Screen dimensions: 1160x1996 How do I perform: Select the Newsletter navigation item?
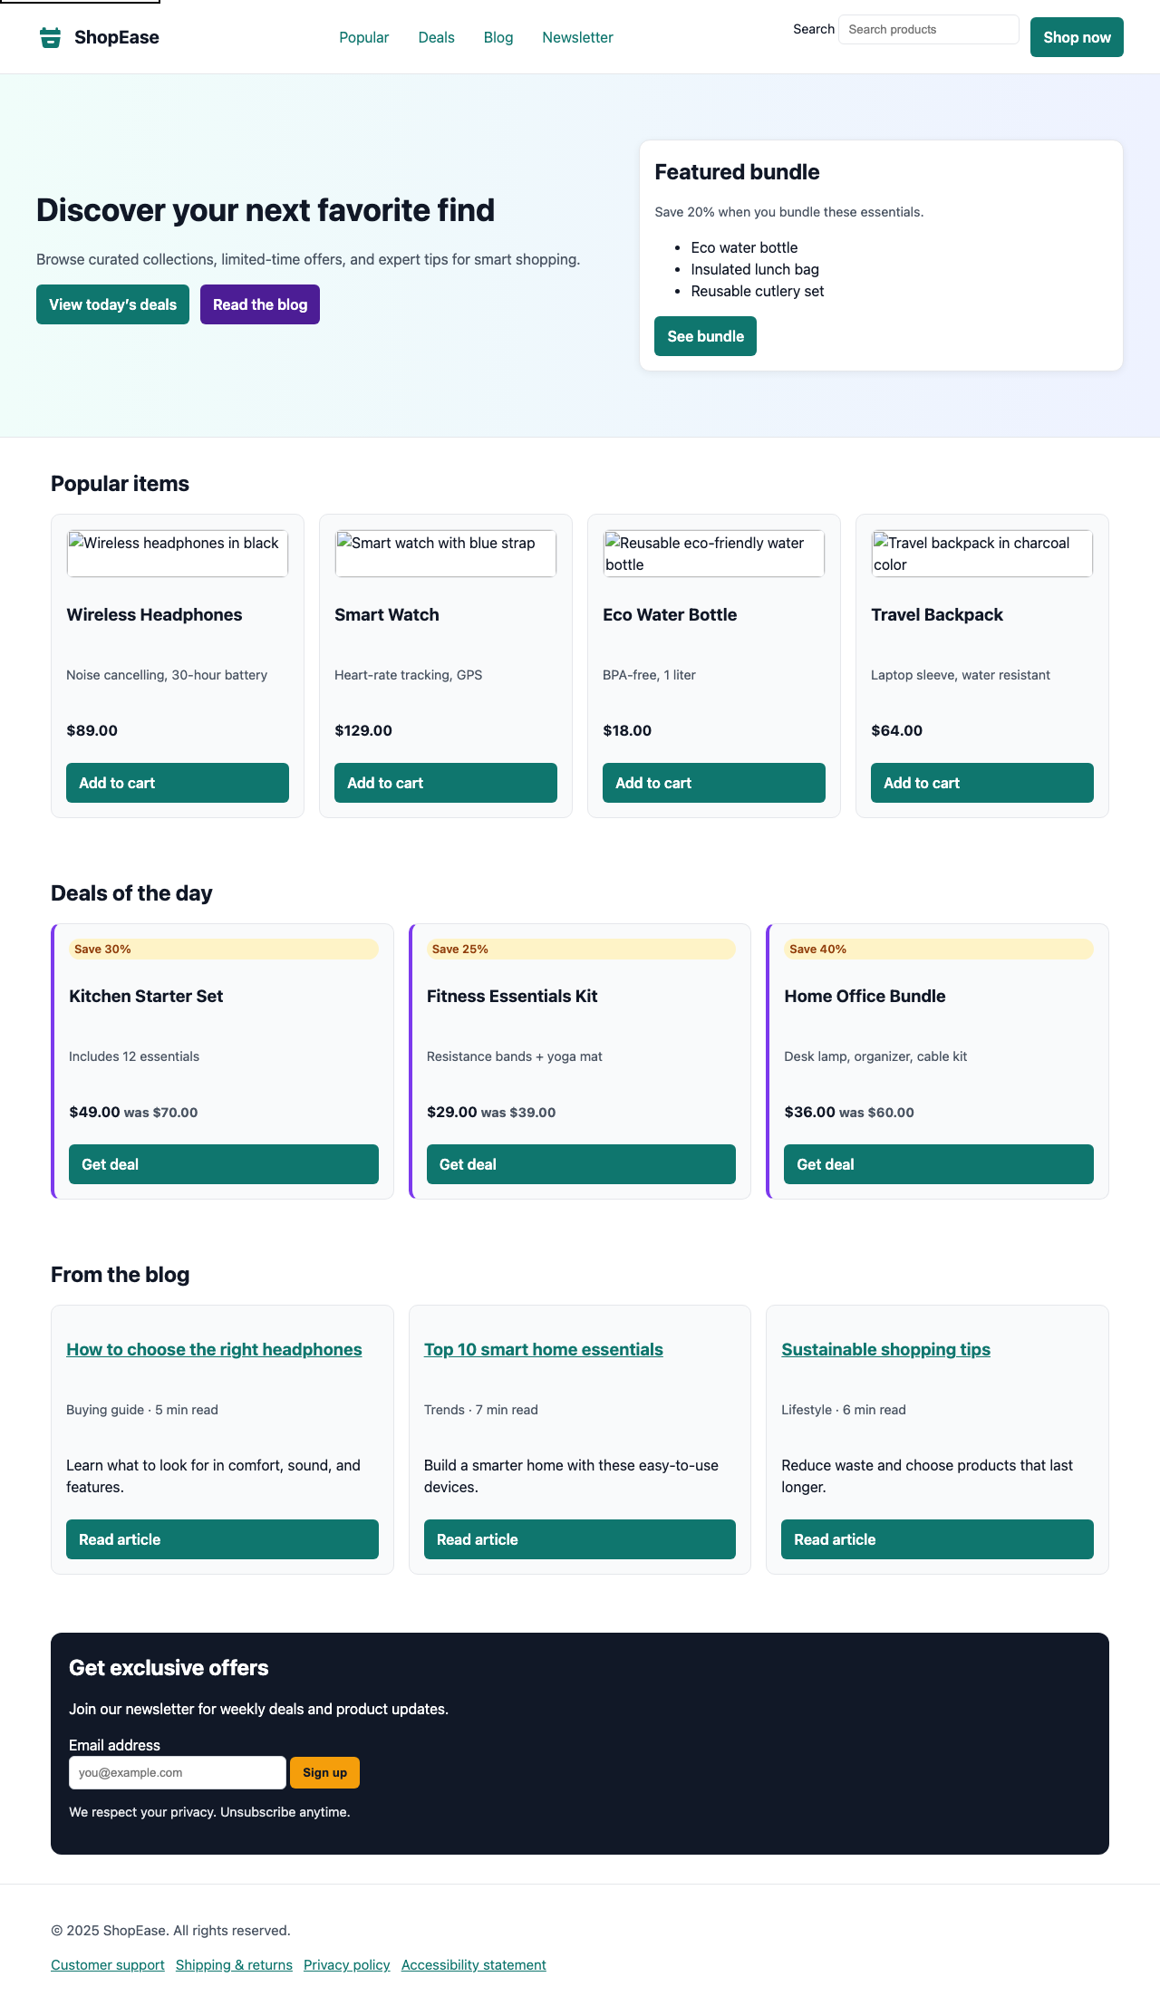[577, 37]
